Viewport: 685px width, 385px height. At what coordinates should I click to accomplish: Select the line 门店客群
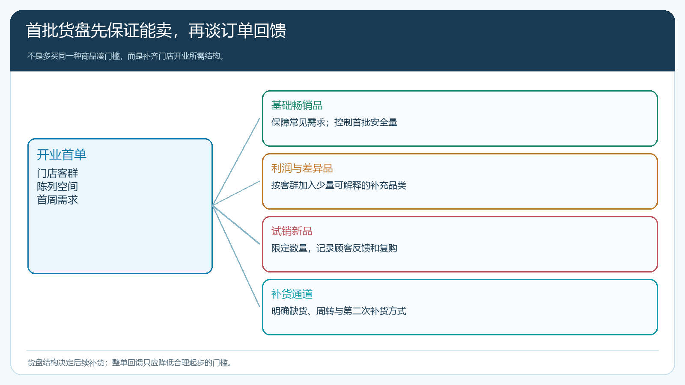click(57, 173)
